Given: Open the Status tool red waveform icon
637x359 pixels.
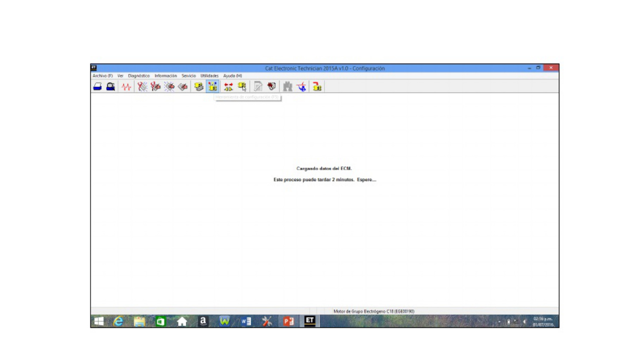Looking at the screenshot, I should [126, 87].
